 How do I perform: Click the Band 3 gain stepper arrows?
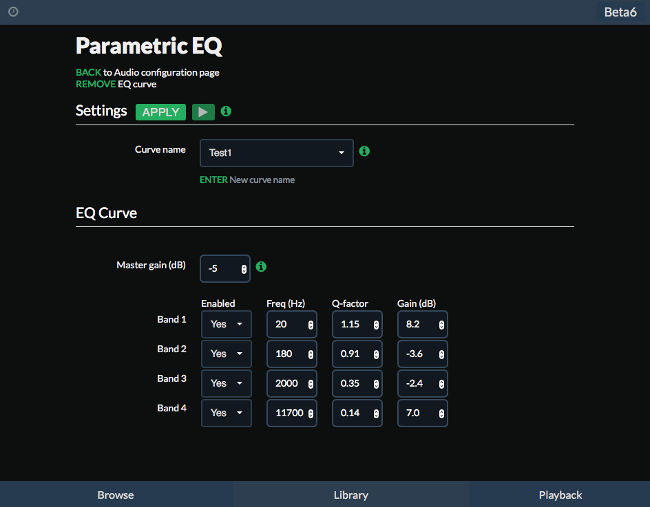(441, 385)
